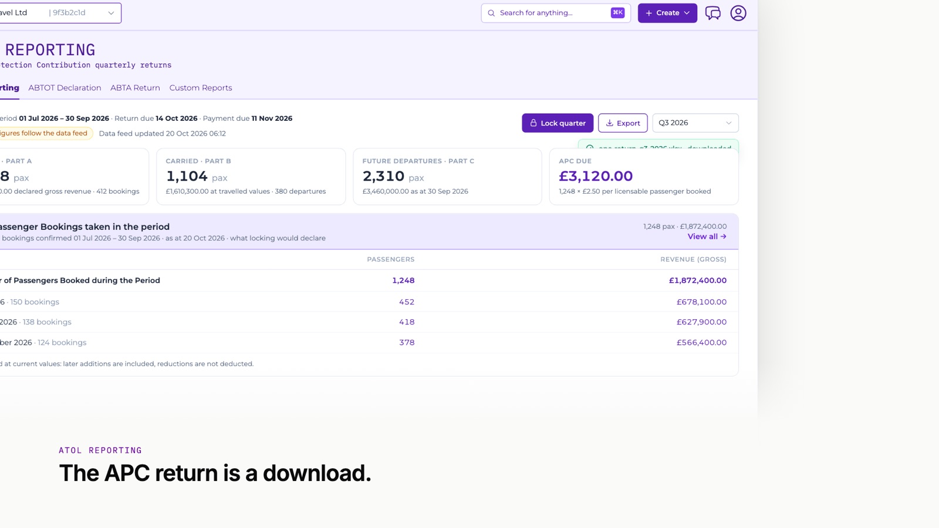
Task: Focus the Search for anything field
Action: [x=556, y=13]
